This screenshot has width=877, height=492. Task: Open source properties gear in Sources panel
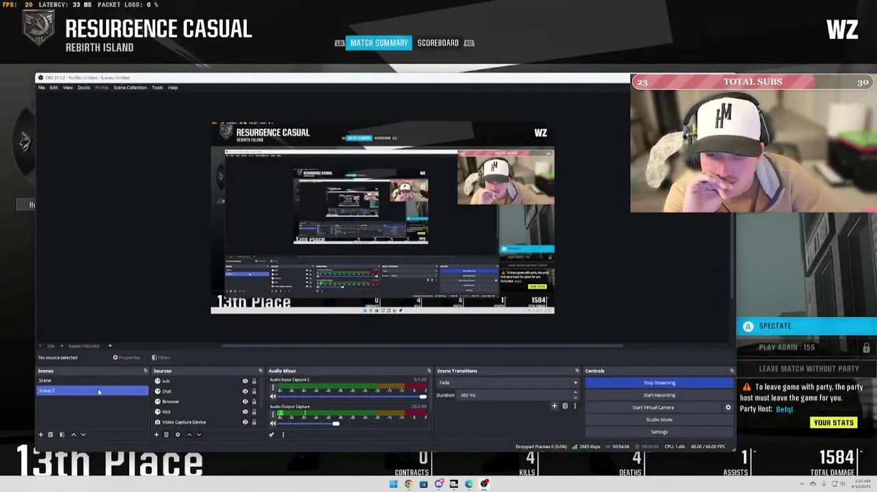178,435
